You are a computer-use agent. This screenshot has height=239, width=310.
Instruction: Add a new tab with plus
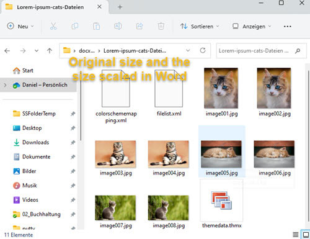point(120,7)
